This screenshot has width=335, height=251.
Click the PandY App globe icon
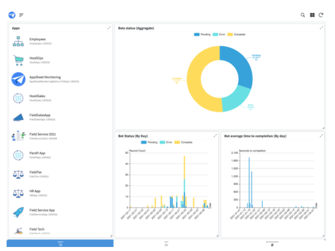pos(18,155)
